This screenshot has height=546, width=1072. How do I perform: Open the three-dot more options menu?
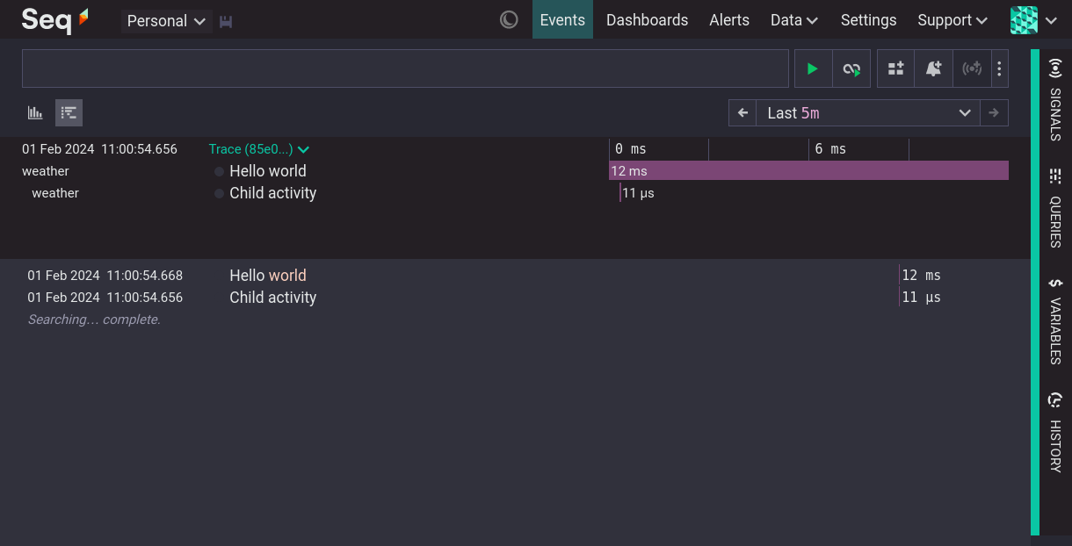pyautogui.click(x=999, y=68)
